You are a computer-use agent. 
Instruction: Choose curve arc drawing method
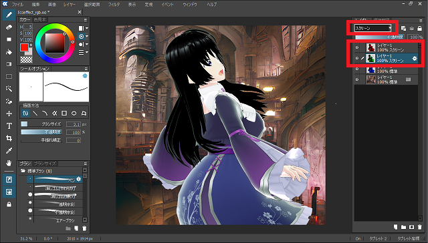pyautogui.click(x=45, y=113)
